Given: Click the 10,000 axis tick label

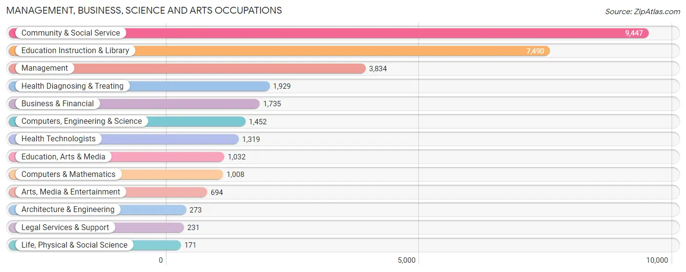Looking at the screenshot, I should [657, 260].
